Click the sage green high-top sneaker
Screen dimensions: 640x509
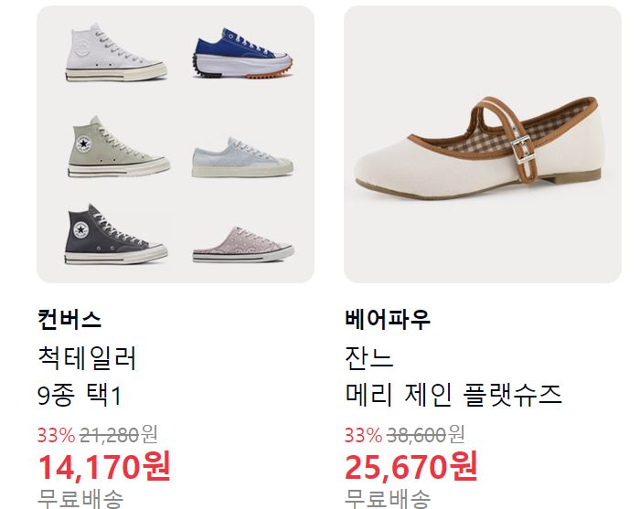point(118,147)
